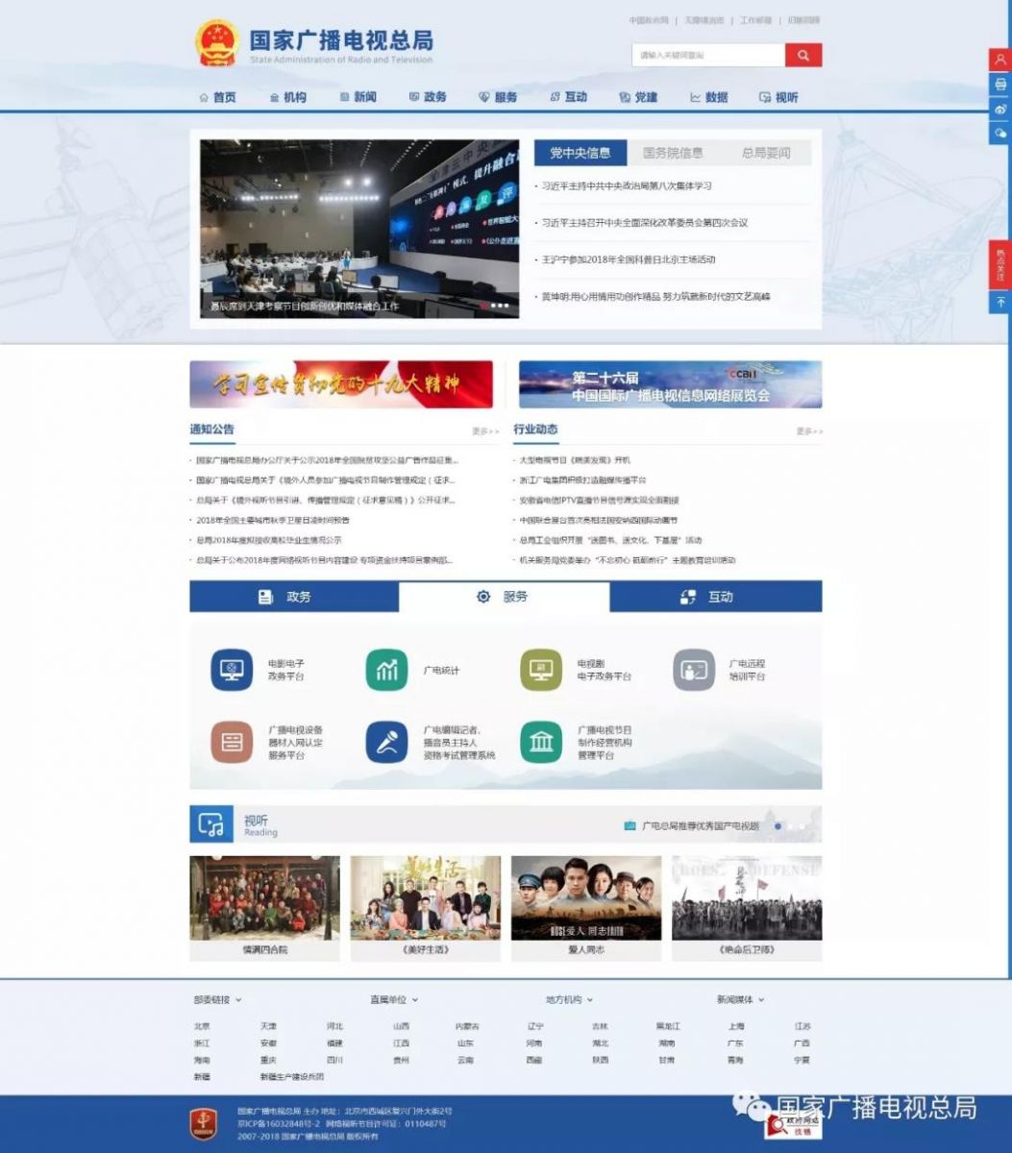Open the 安徽省电信IPTV industry news item

[599, 500]
